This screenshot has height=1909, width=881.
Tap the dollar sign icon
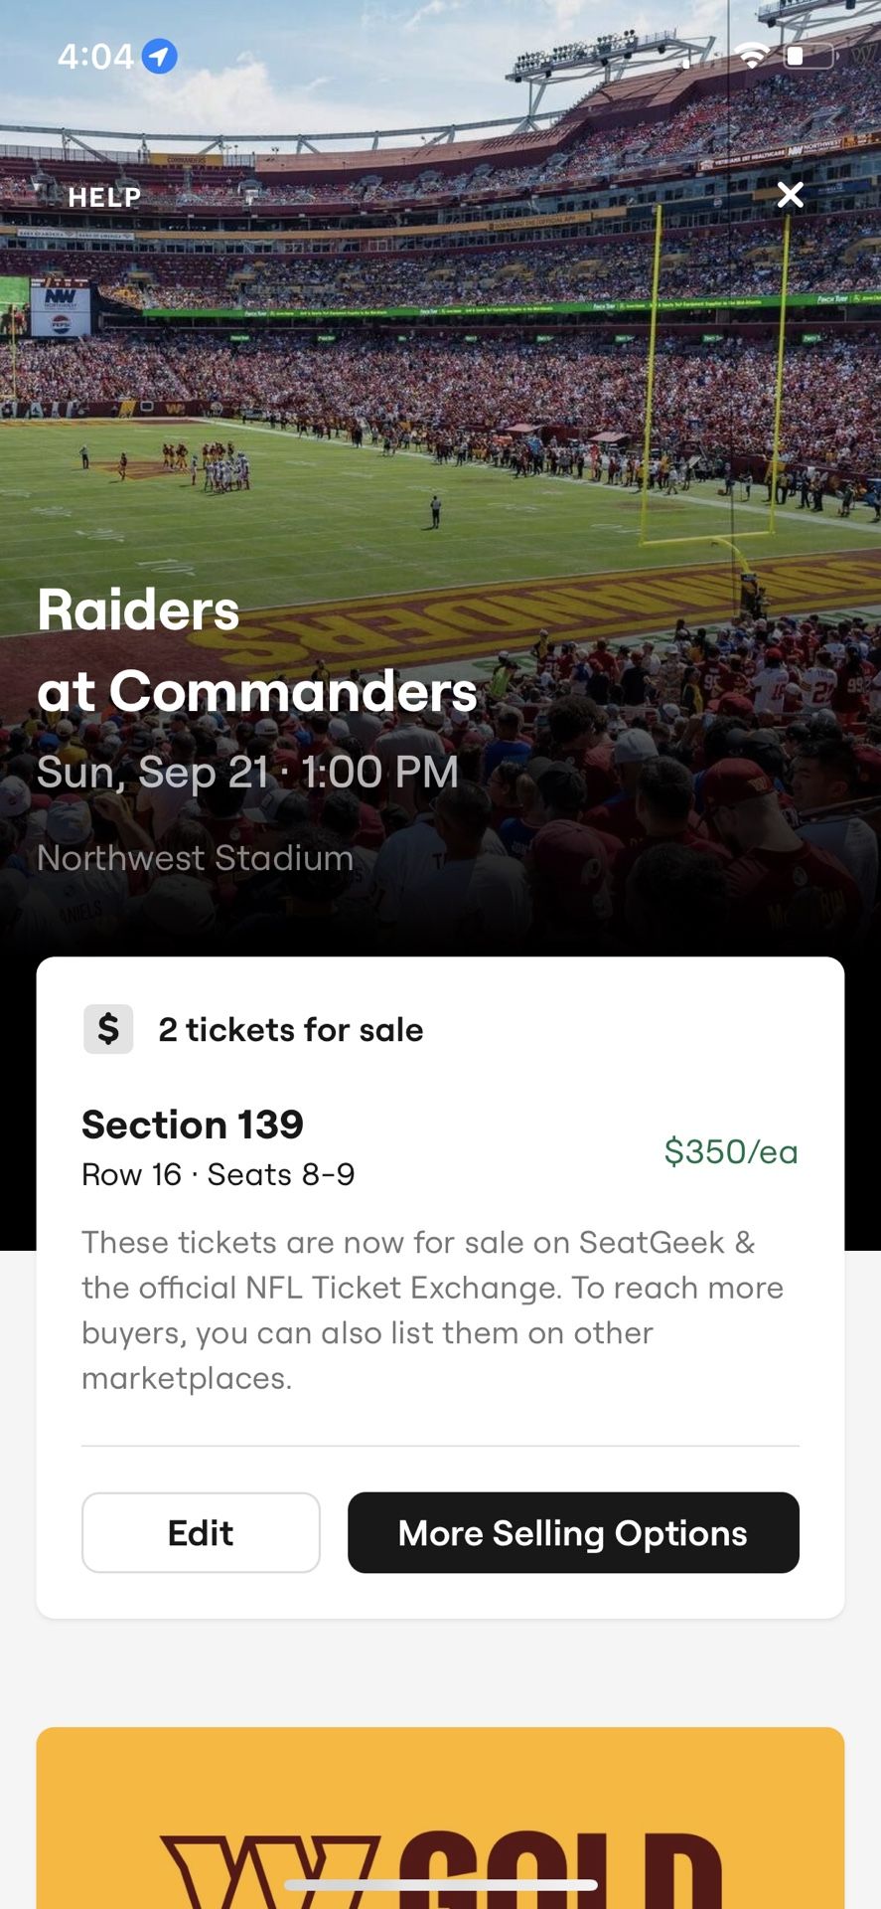(x=108, y=1029)
